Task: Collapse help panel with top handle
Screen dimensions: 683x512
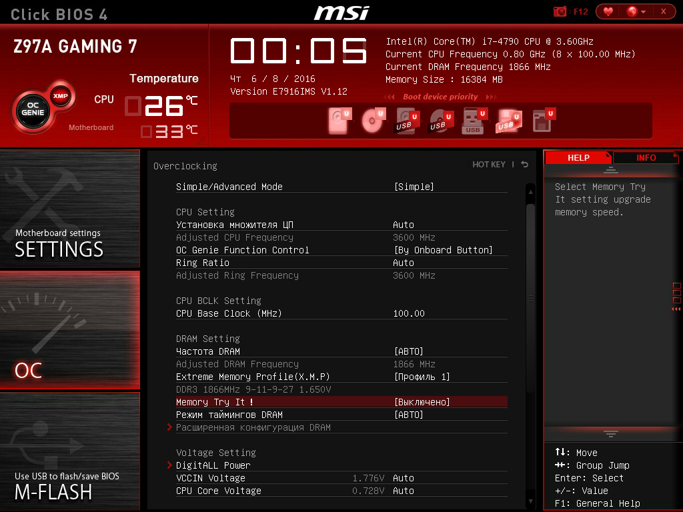Action: [611, 170]
